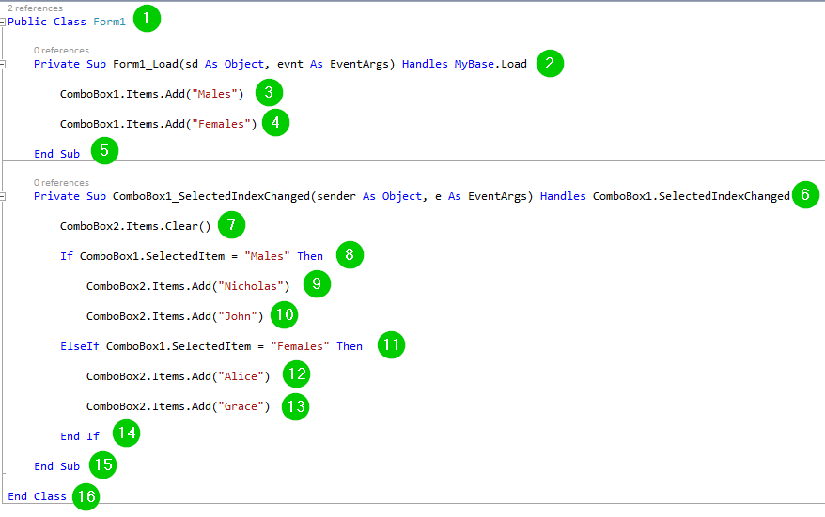Collapse the Form1_Load sub outline
This screenshot has height=517, width=825.
[4, 65]
